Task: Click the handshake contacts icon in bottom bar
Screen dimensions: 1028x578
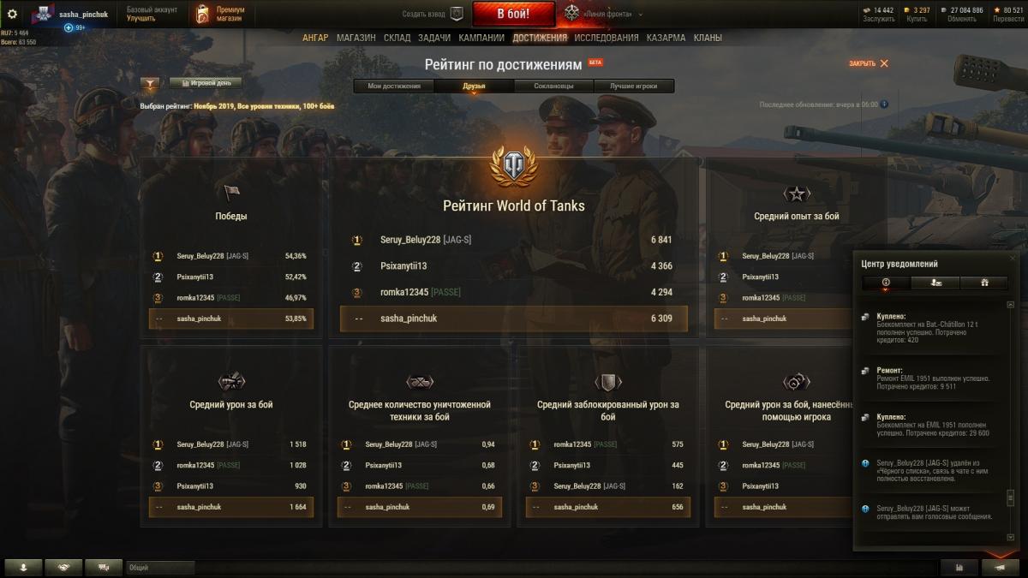Action: pyautogui.click(x=63, y=567)
